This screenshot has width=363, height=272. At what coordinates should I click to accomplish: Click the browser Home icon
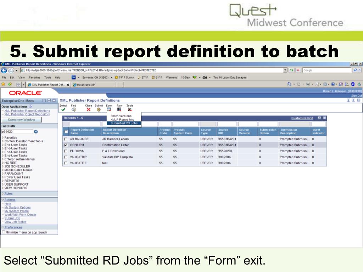289,85
